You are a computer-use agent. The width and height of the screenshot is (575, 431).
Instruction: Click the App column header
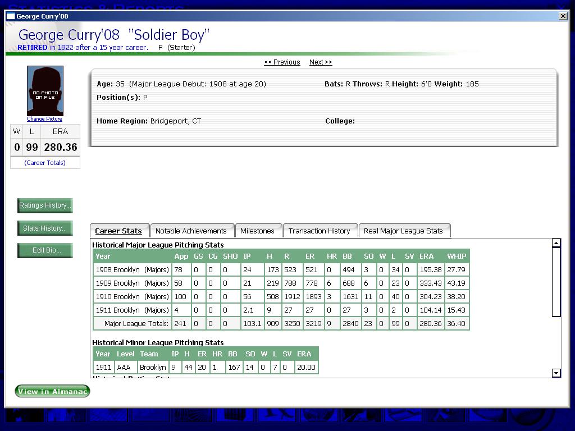(181, 256)
